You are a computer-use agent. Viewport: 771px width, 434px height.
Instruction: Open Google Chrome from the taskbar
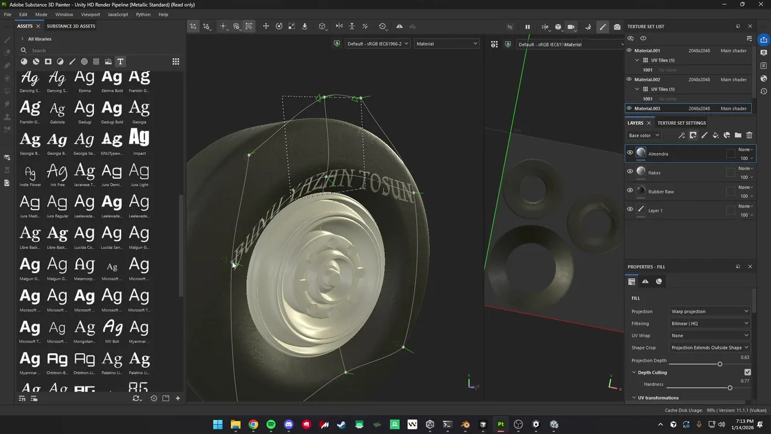click(x=254, y=424)
